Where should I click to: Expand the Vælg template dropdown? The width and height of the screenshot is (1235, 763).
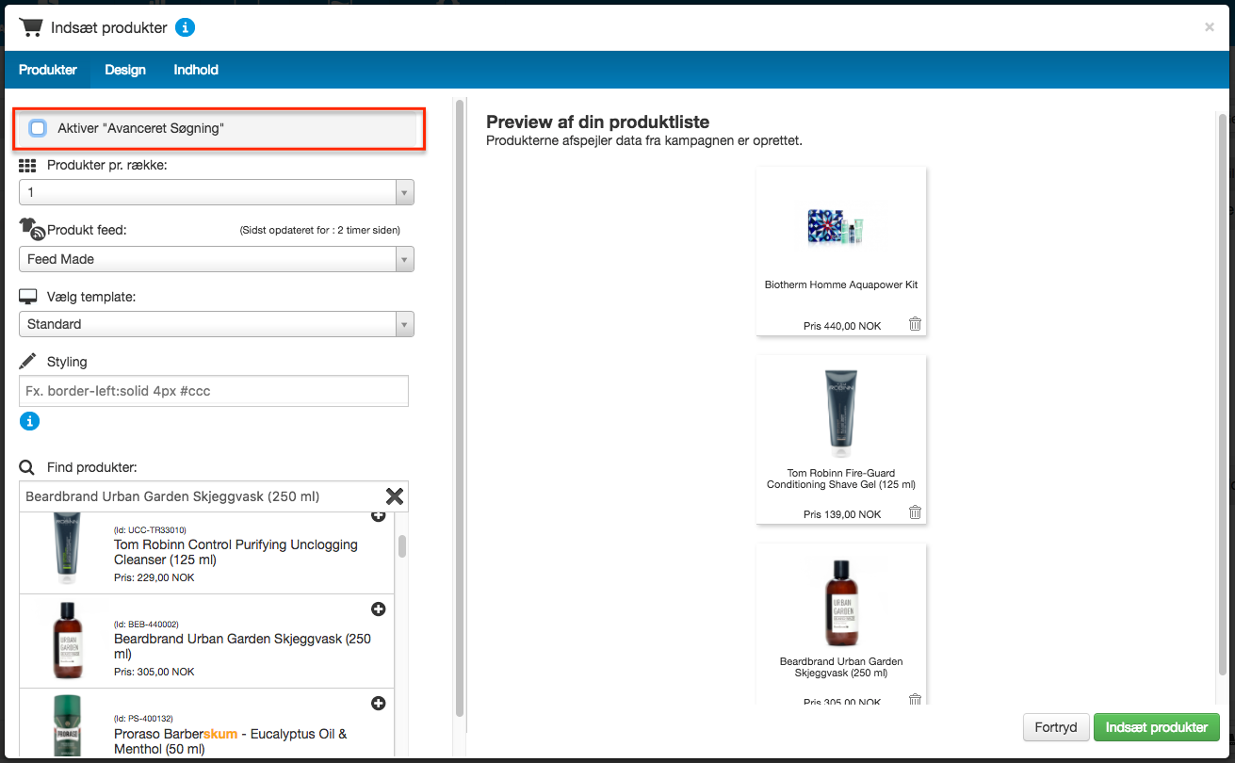217,324
